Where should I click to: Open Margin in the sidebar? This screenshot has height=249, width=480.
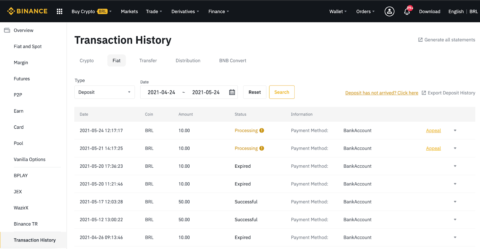click(x=21, y=63)
